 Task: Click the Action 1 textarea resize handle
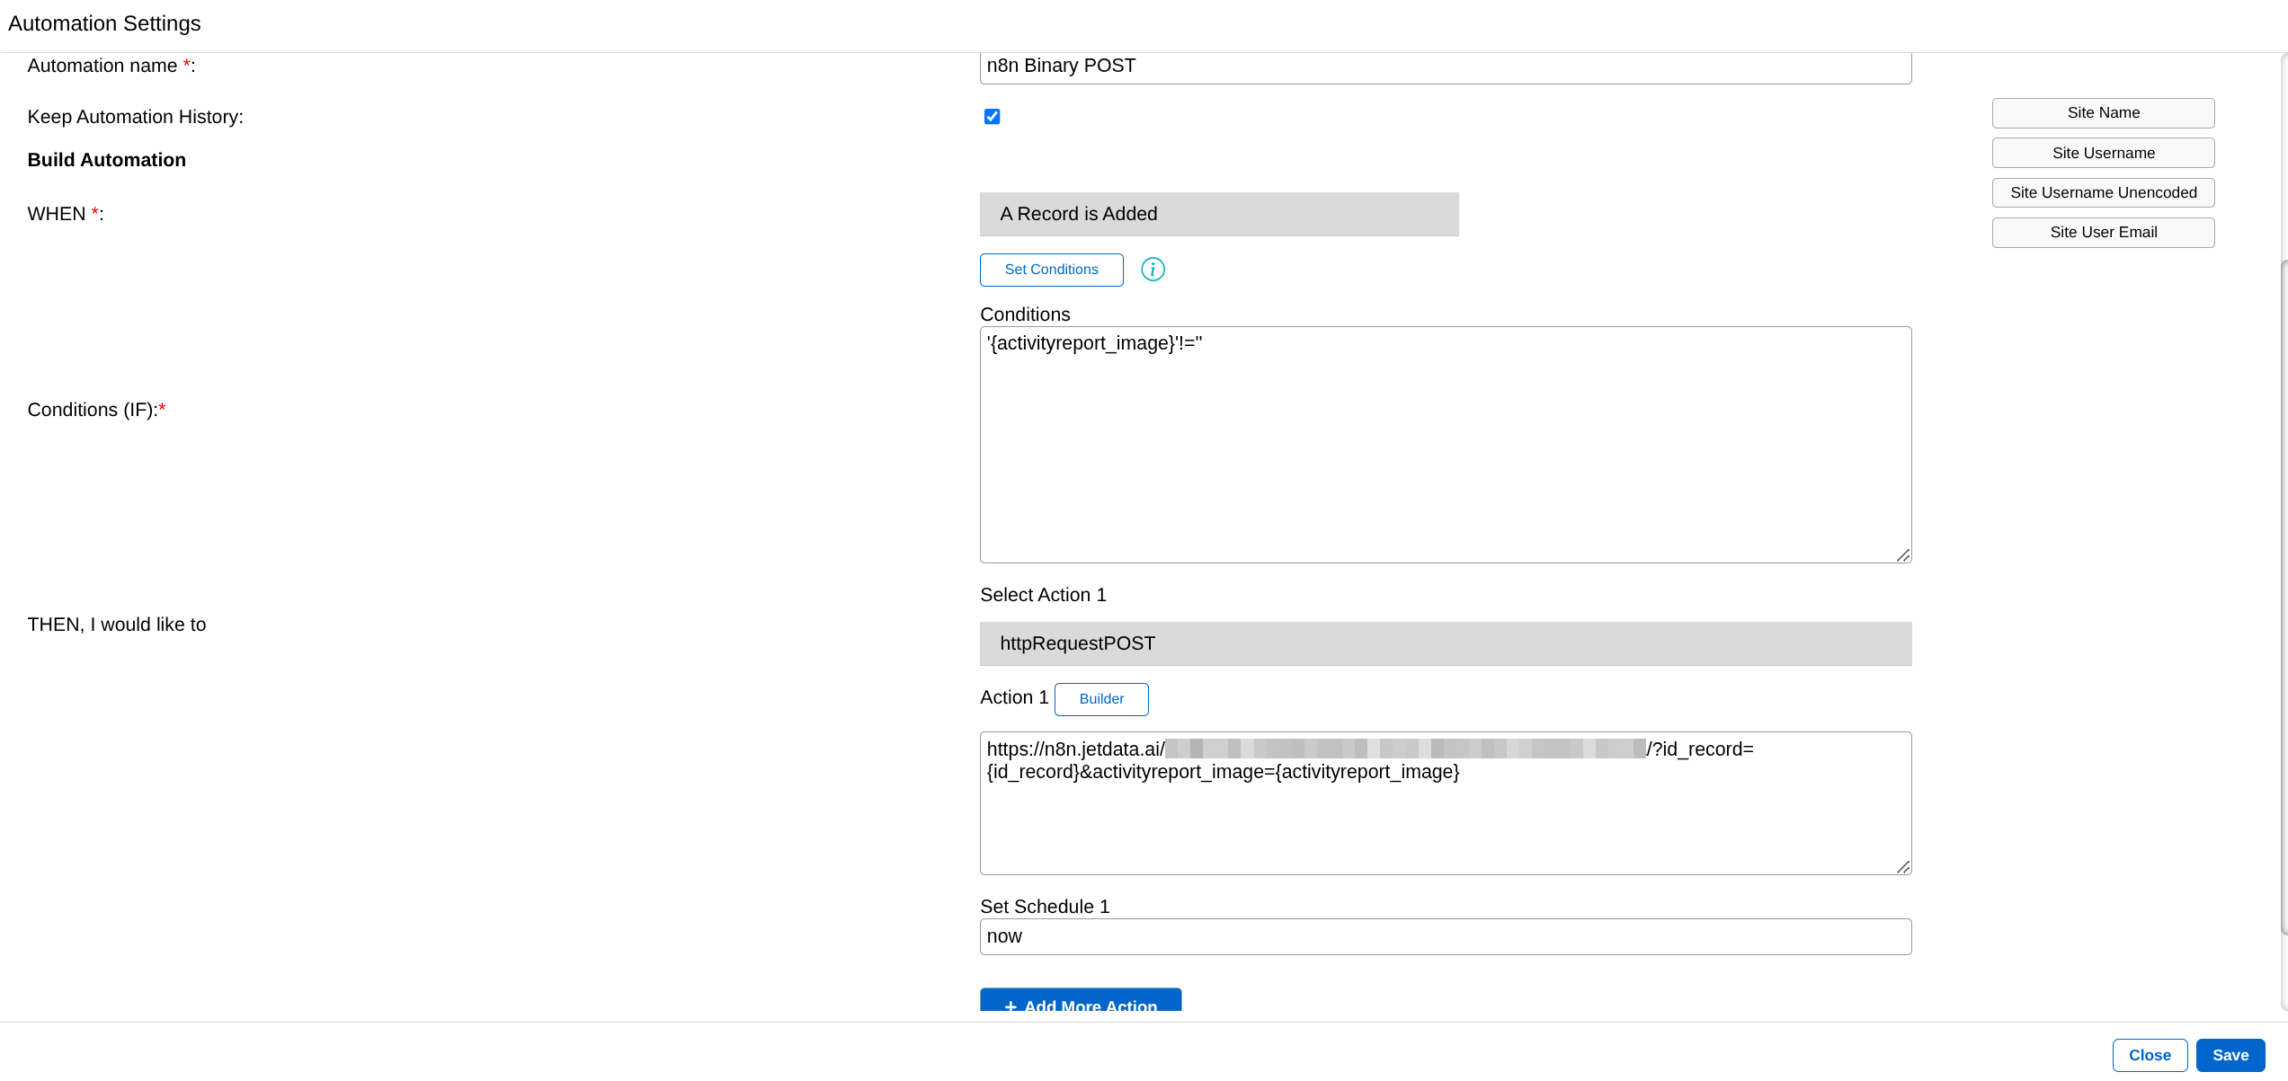1903,867
